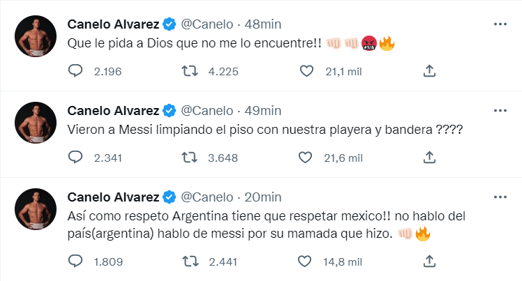522x281 pixels.
Task: Like the tweet with 14,8 mil likes
Action: click(x=305, y=261)
